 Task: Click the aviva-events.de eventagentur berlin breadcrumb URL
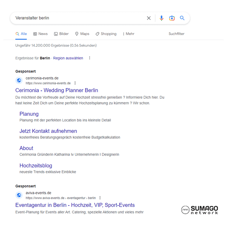pyautogui.click(x=61, y=198)
